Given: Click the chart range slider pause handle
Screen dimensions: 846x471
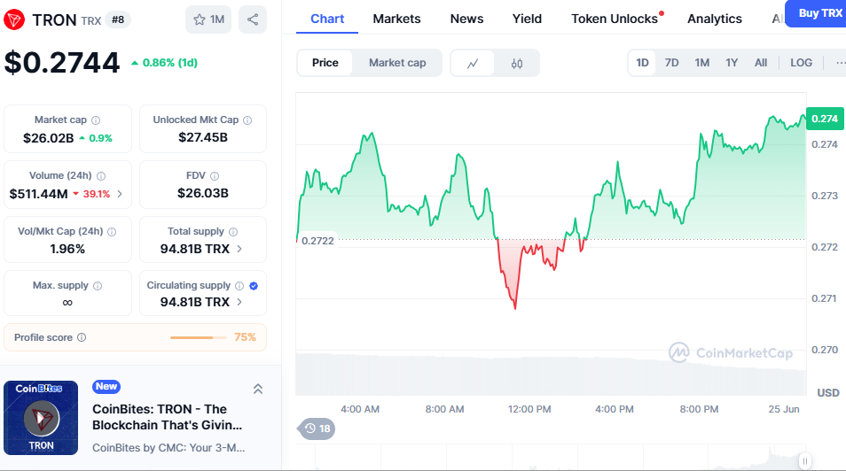Looking at the screenshot, I should (805, 461).
